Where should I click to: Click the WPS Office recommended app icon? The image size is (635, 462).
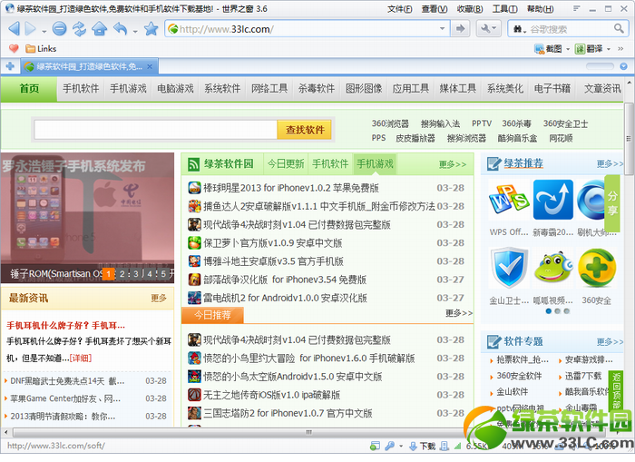click(509, 200)
